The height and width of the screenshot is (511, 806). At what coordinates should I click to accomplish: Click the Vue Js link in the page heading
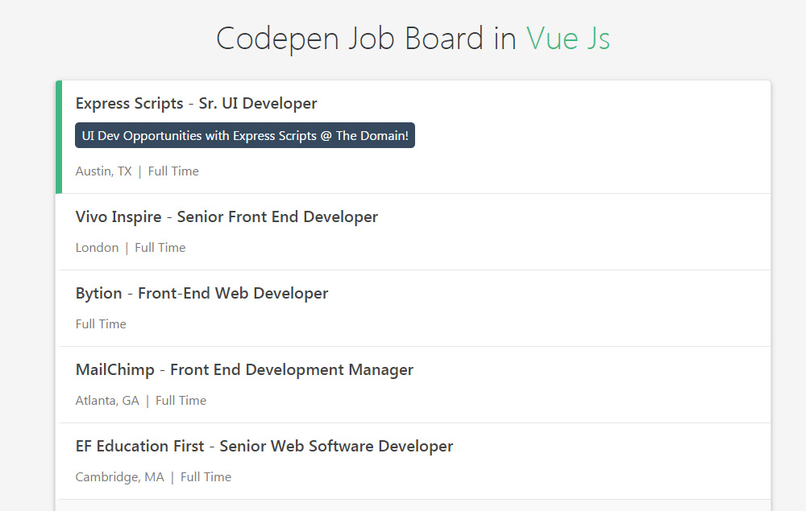567,38
